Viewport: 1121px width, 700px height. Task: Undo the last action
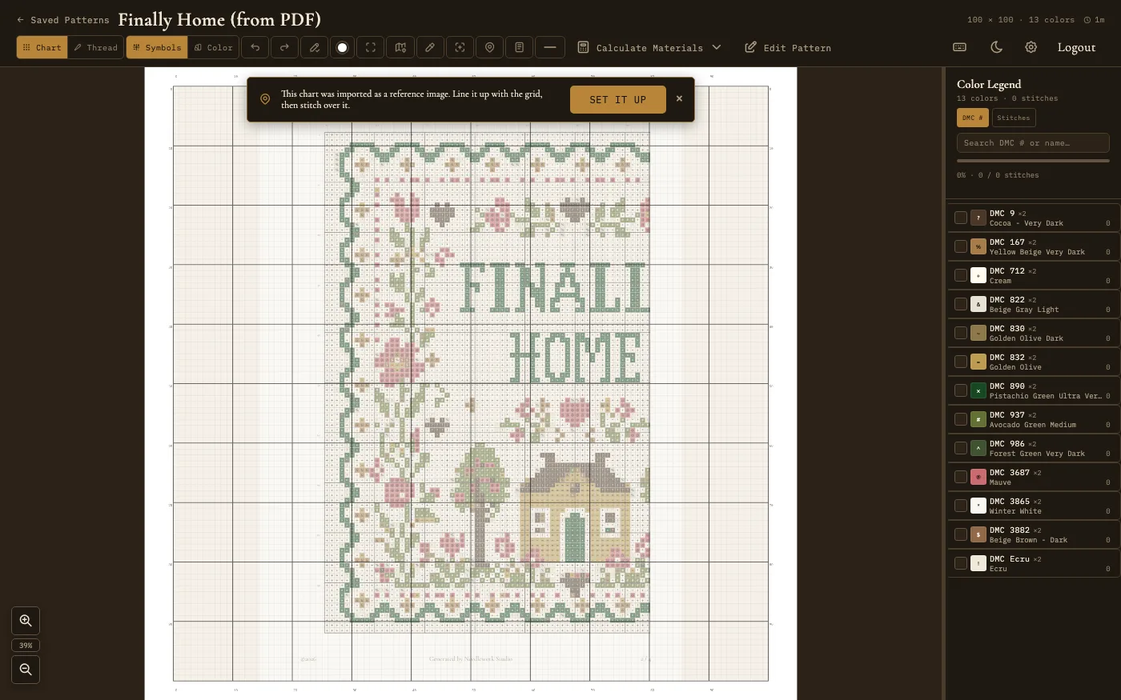[255, 47]
